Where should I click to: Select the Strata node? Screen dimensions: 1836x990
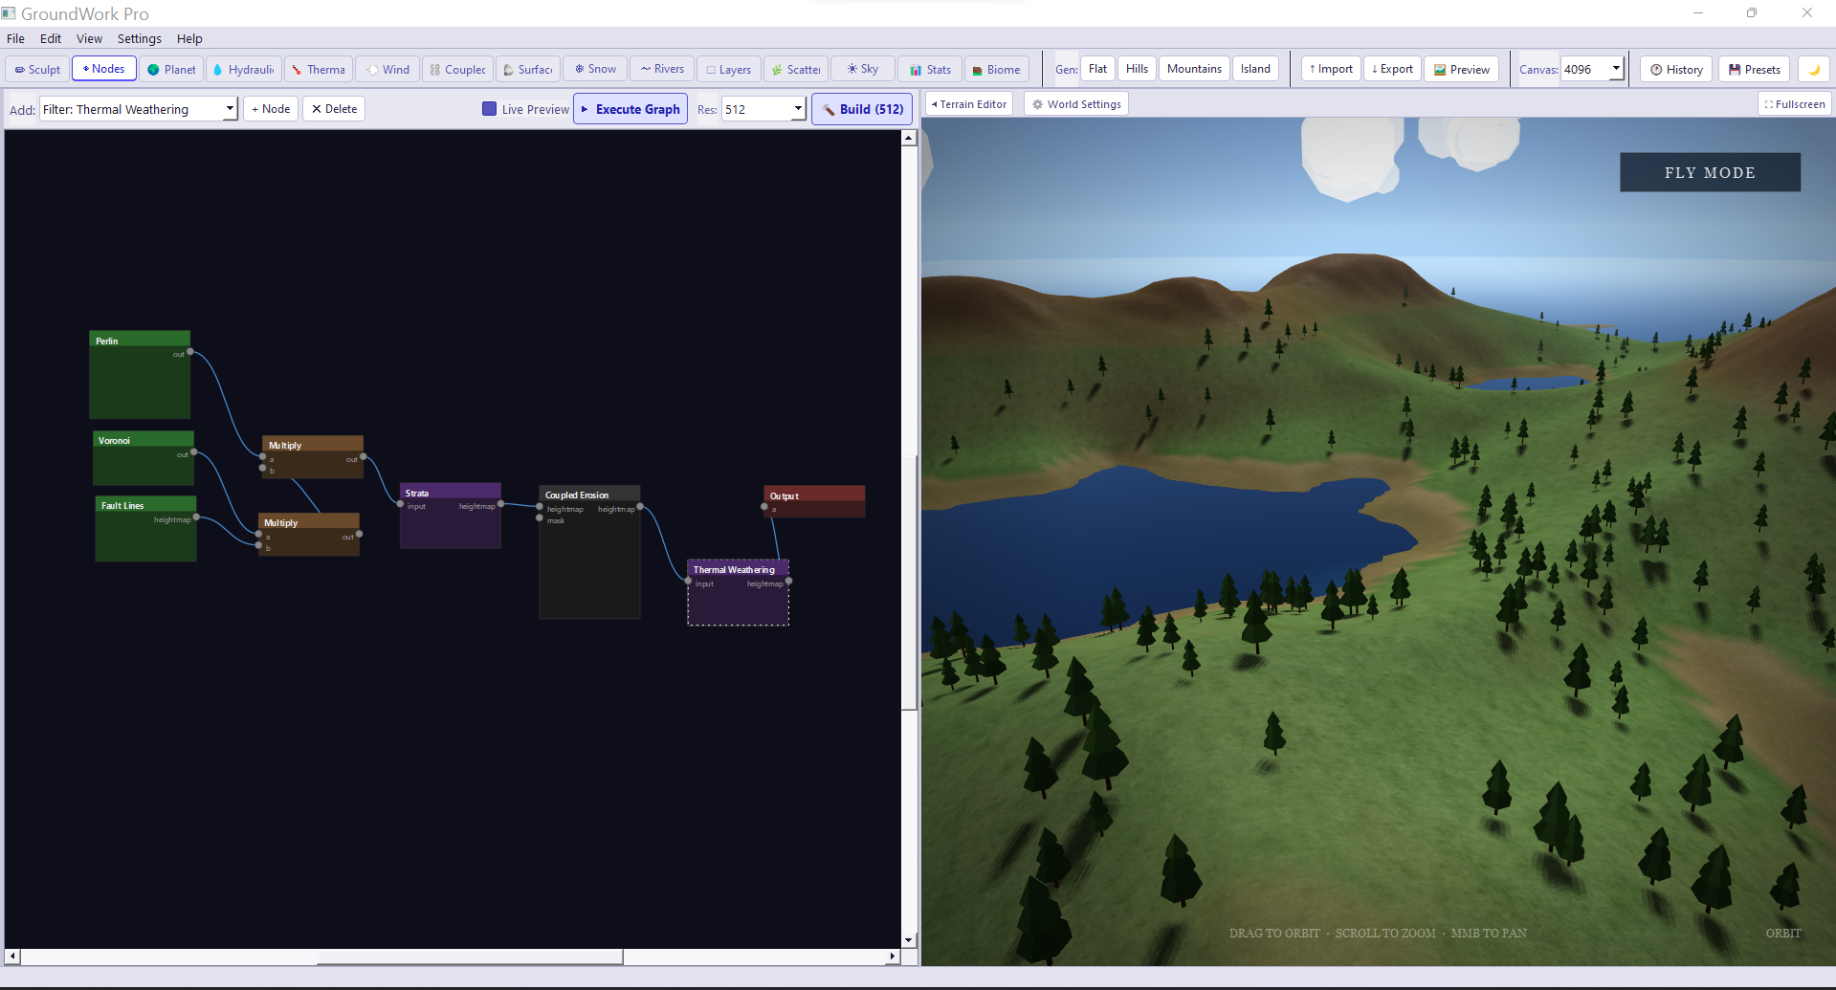pos(451,517)
